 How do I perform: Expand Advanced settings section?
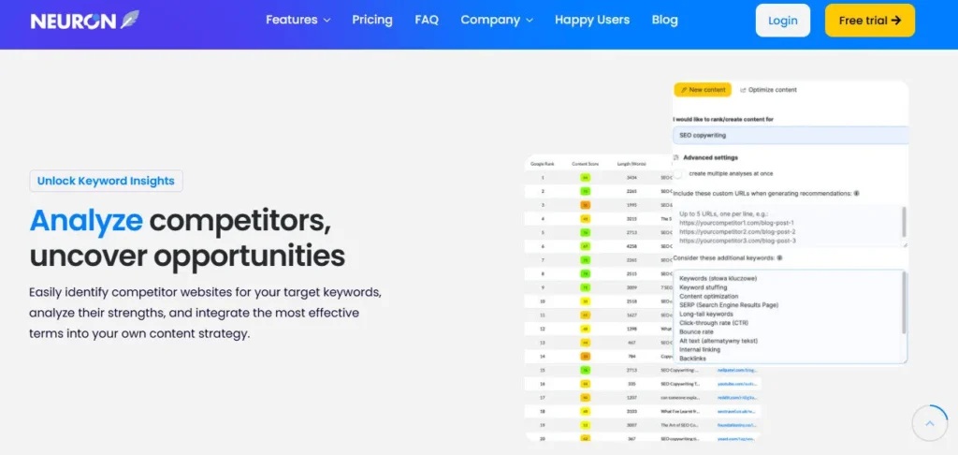[x=710, y=157]
